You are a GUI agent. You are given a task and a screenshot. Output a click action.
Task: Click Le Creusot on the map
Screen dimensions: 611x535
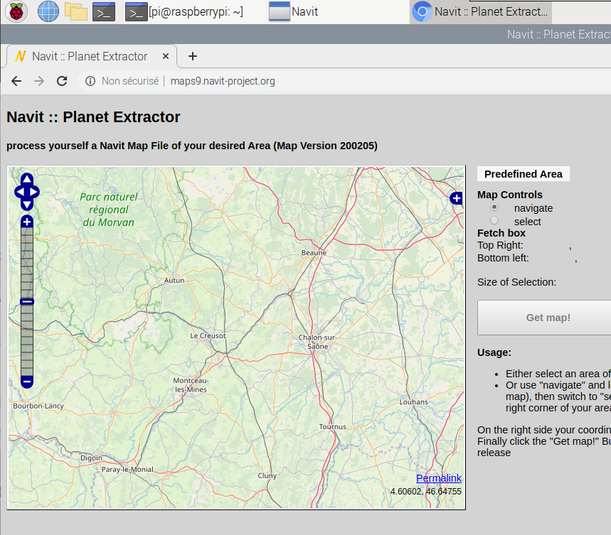coord(208,335)
